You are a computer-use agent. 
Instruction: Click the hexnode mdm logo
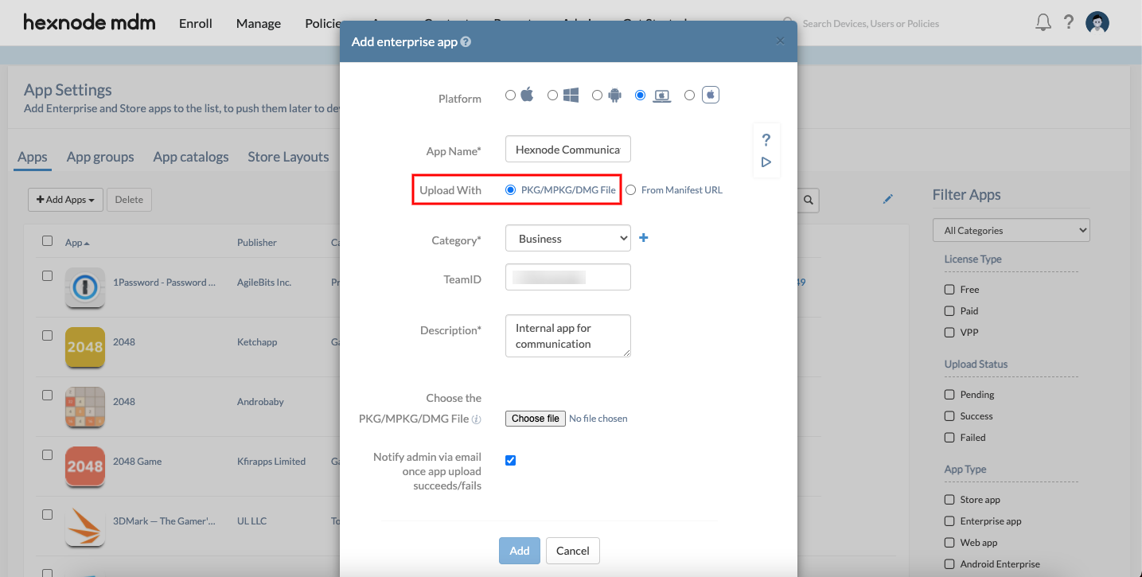(x=89, y=22)
